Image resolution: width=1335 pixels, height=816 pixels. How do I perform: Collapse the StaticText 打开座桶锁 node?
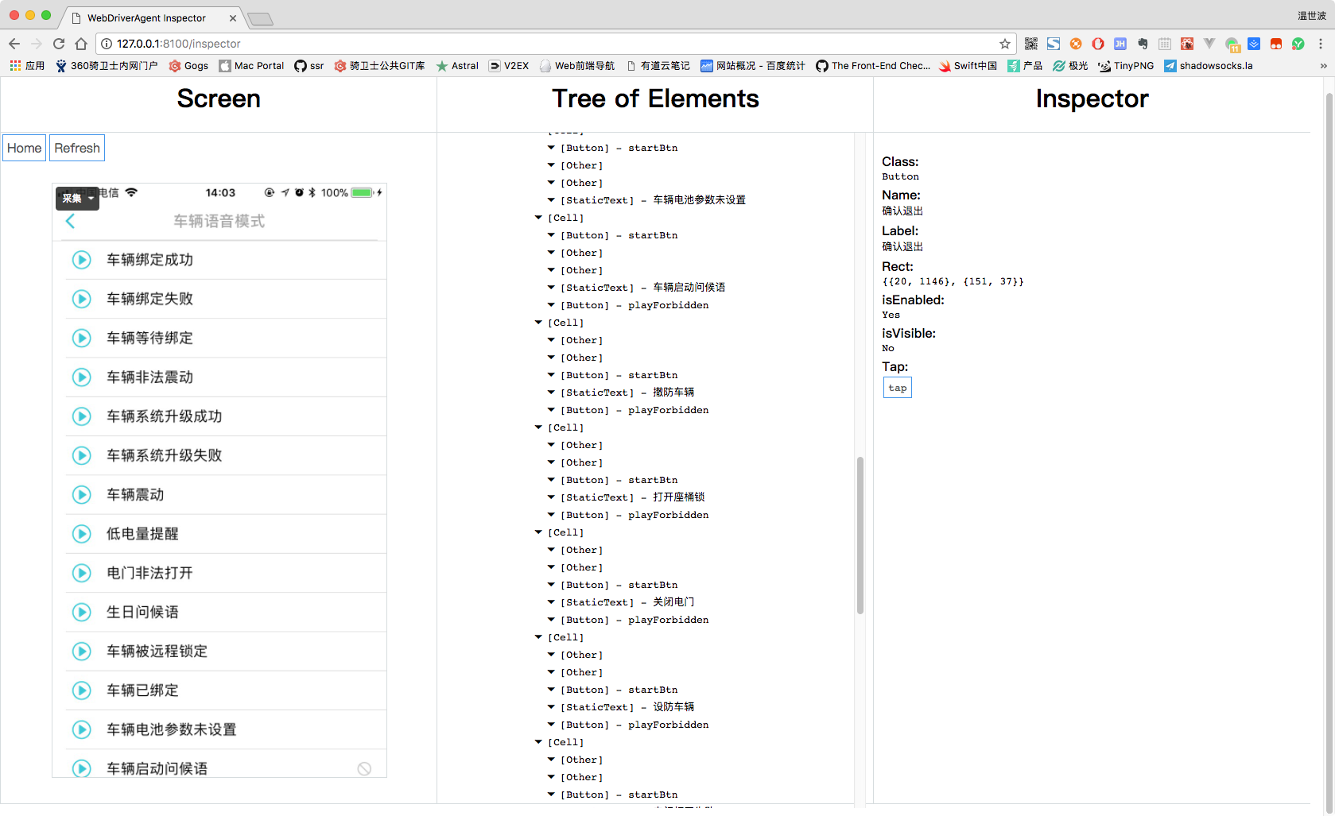551,497
